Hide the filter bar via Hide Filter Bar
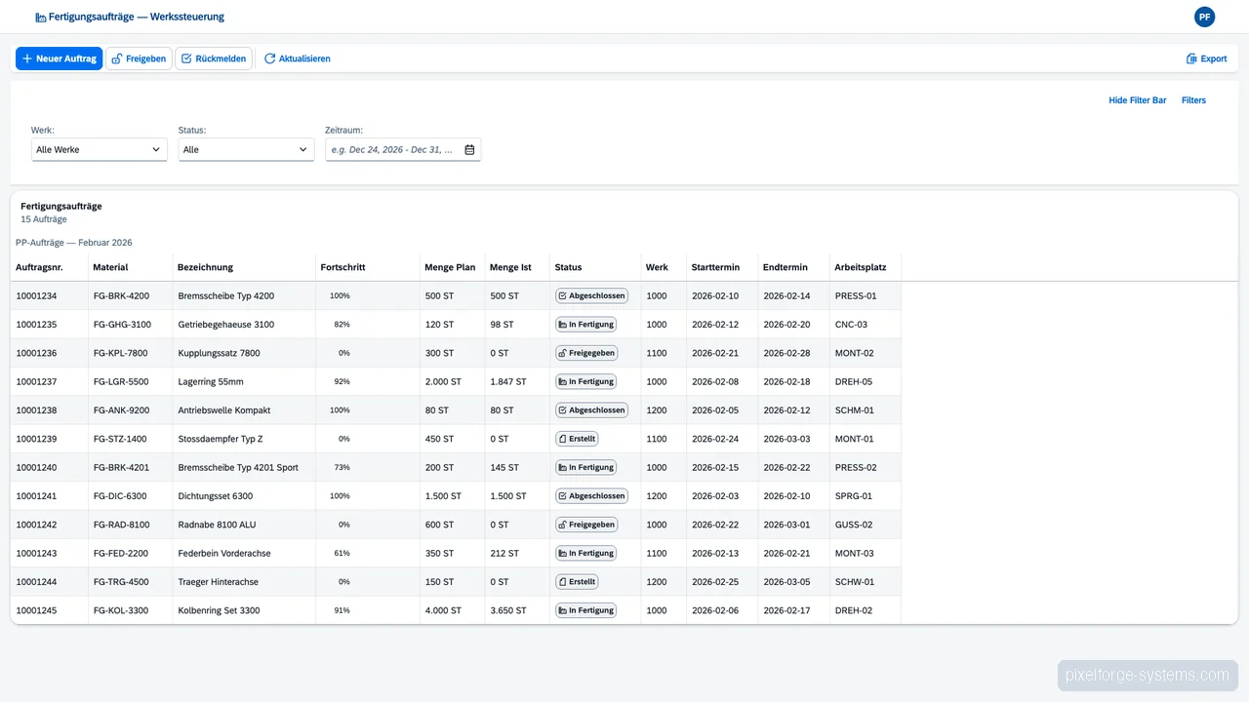1249x702 pixels. (1137, 99)
